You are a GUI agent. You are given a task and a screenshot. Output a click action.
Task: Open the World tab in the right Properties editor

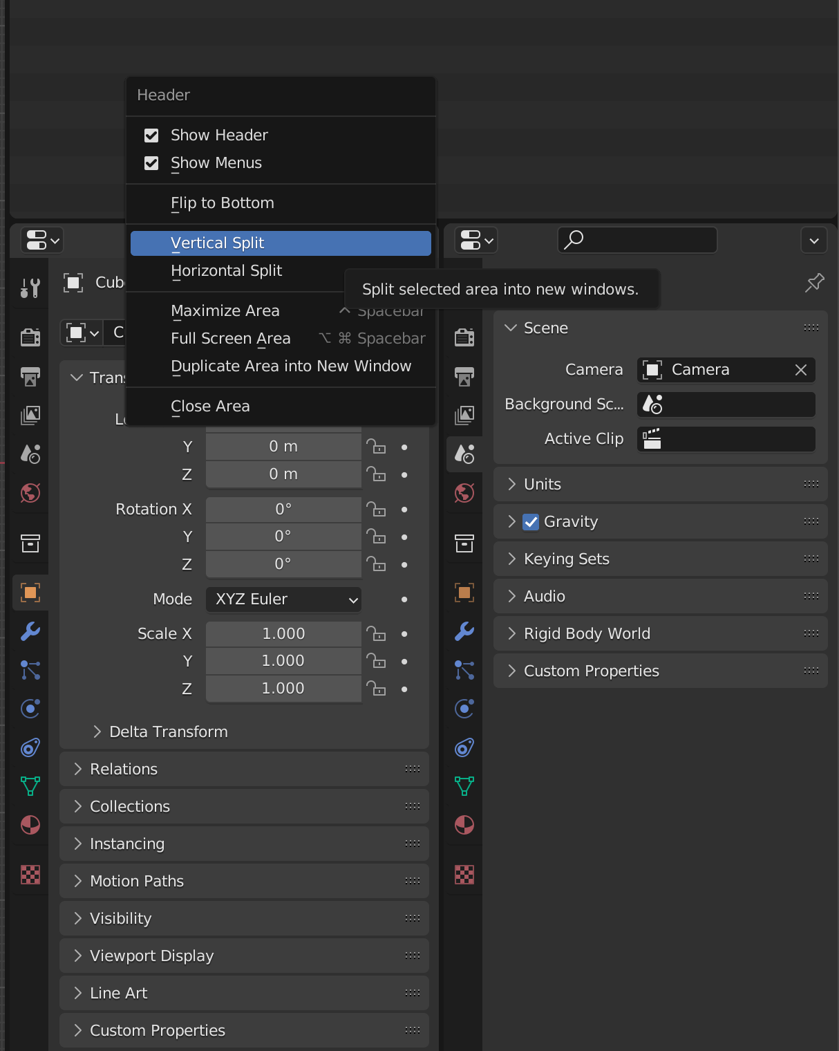tap(464, 493)
